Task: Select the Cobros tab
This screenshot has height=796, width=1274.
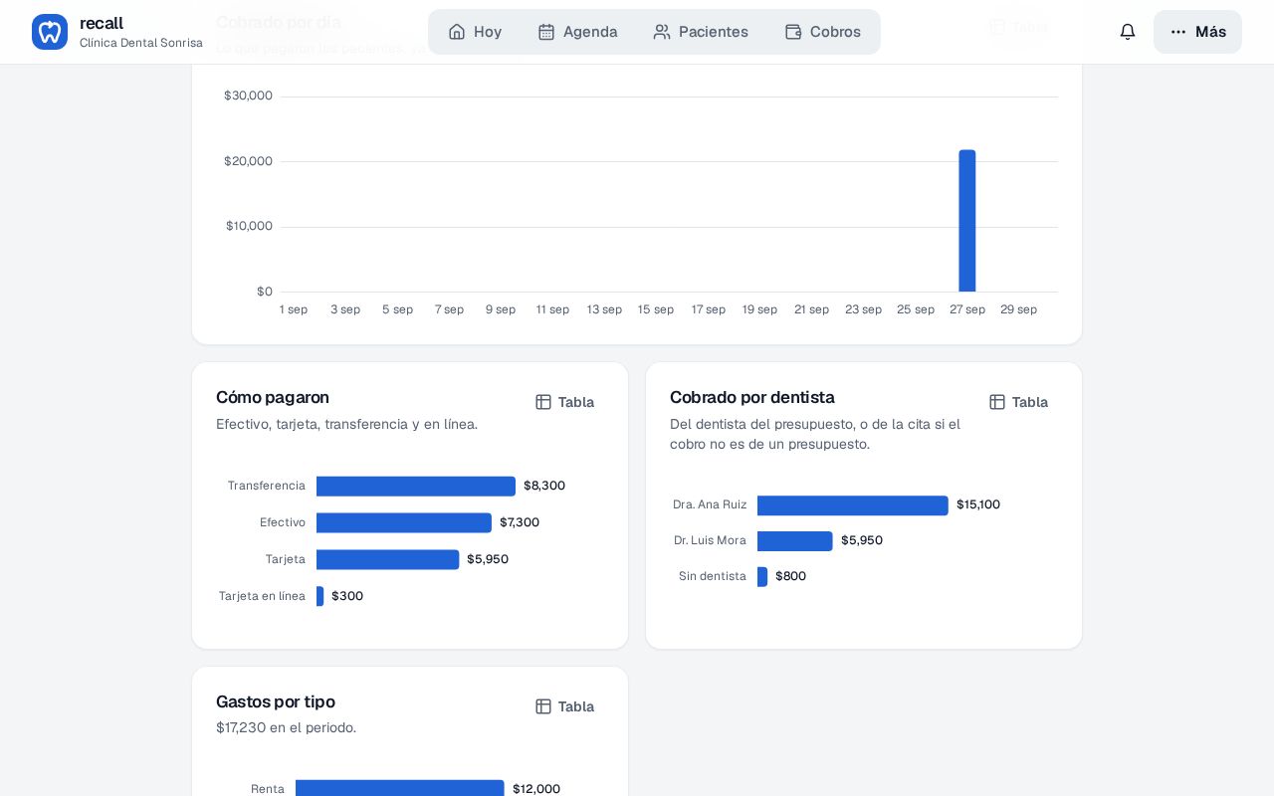Action: point(823,32)
